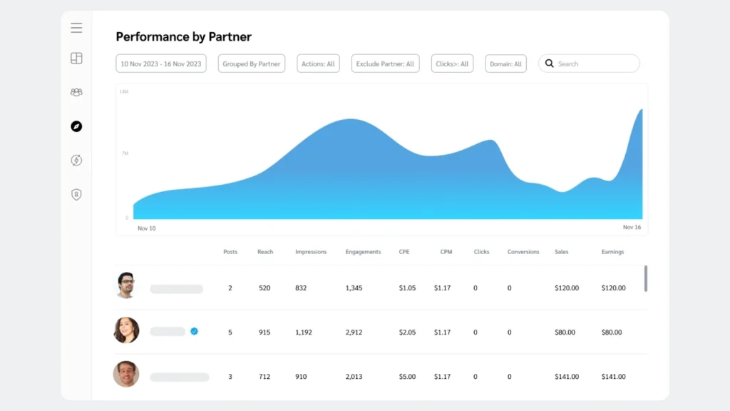730x411 pixels.
Task: Open the partners section via people icon
Action: coord(76,92)
